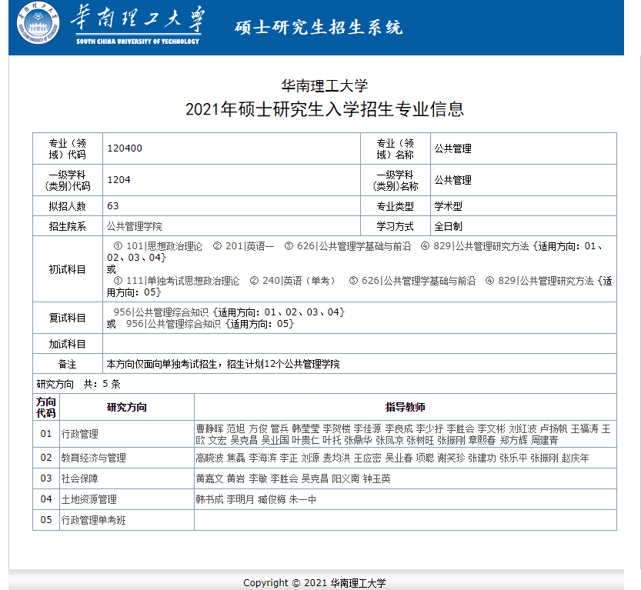Select 公共管理 in the 专业（领域）名称 row

(x=453, y=148)
